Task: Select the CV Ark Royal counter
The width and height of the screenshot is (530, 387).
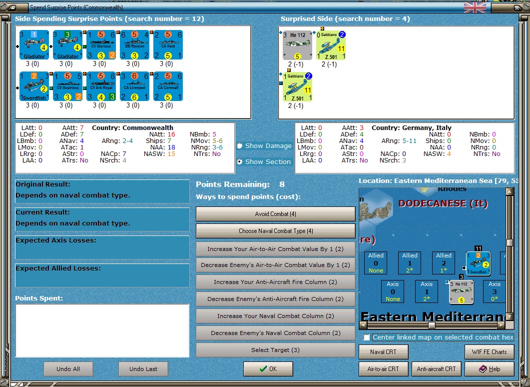Action: pyautogui.click(x=101, y=86)
